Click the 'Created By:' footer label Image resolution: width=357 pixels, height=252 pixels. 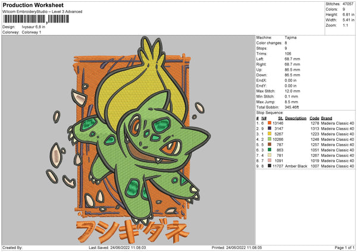(12, 247)
